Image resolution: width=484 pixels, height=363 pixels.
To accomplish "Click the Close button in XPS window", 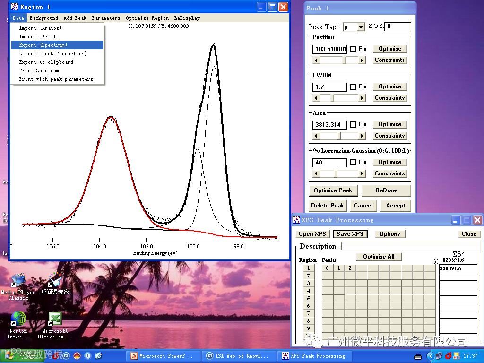I will (x=469, y=234).
